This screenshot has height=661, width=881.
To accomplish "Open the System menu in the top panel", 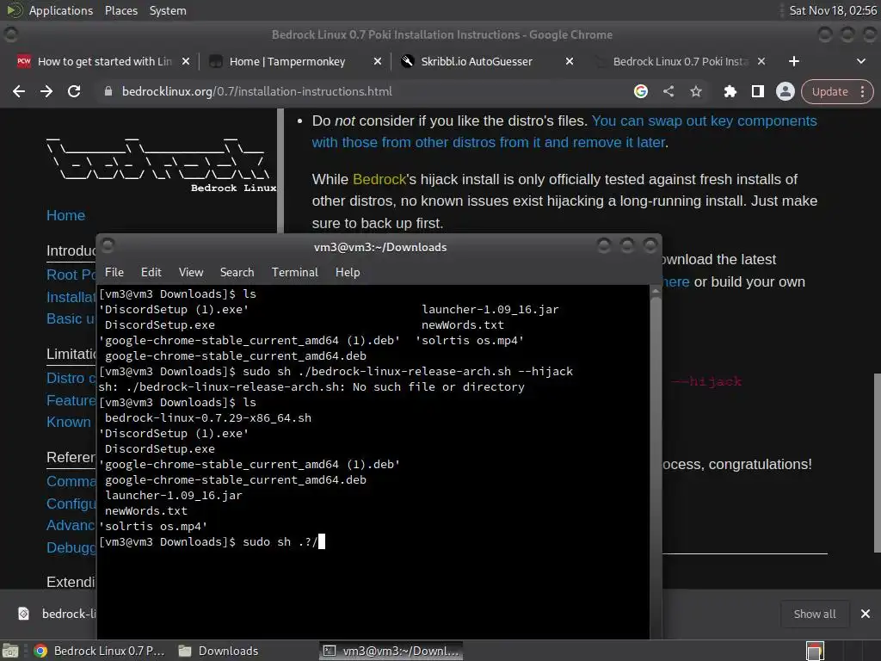I will click(x=168, y=10).
